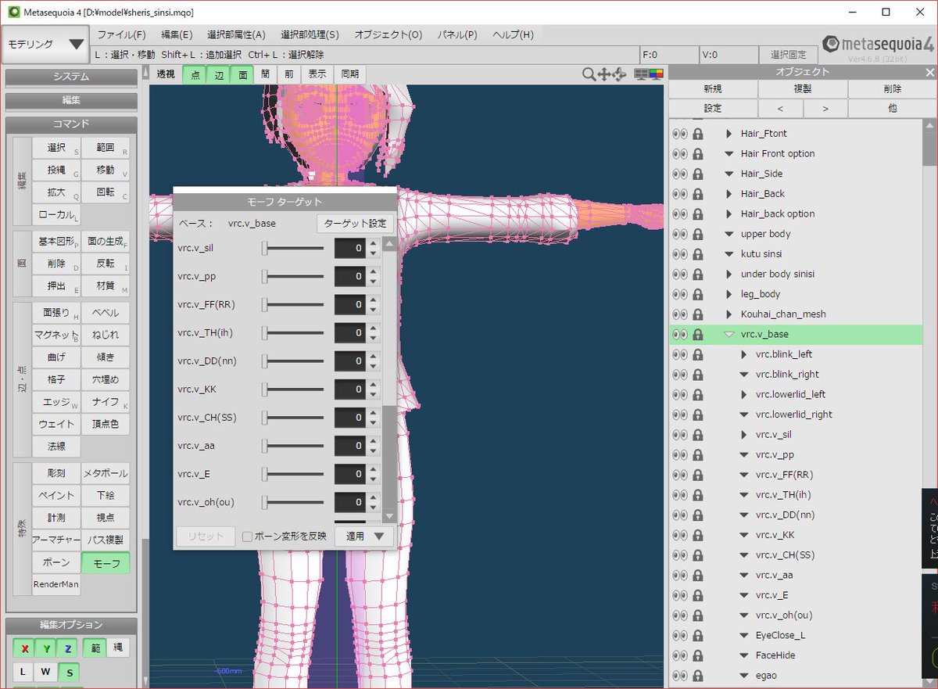Collapse the Hair Front option arrow
The height and width of the screenshot is (689, 938).
click(729, 154)
